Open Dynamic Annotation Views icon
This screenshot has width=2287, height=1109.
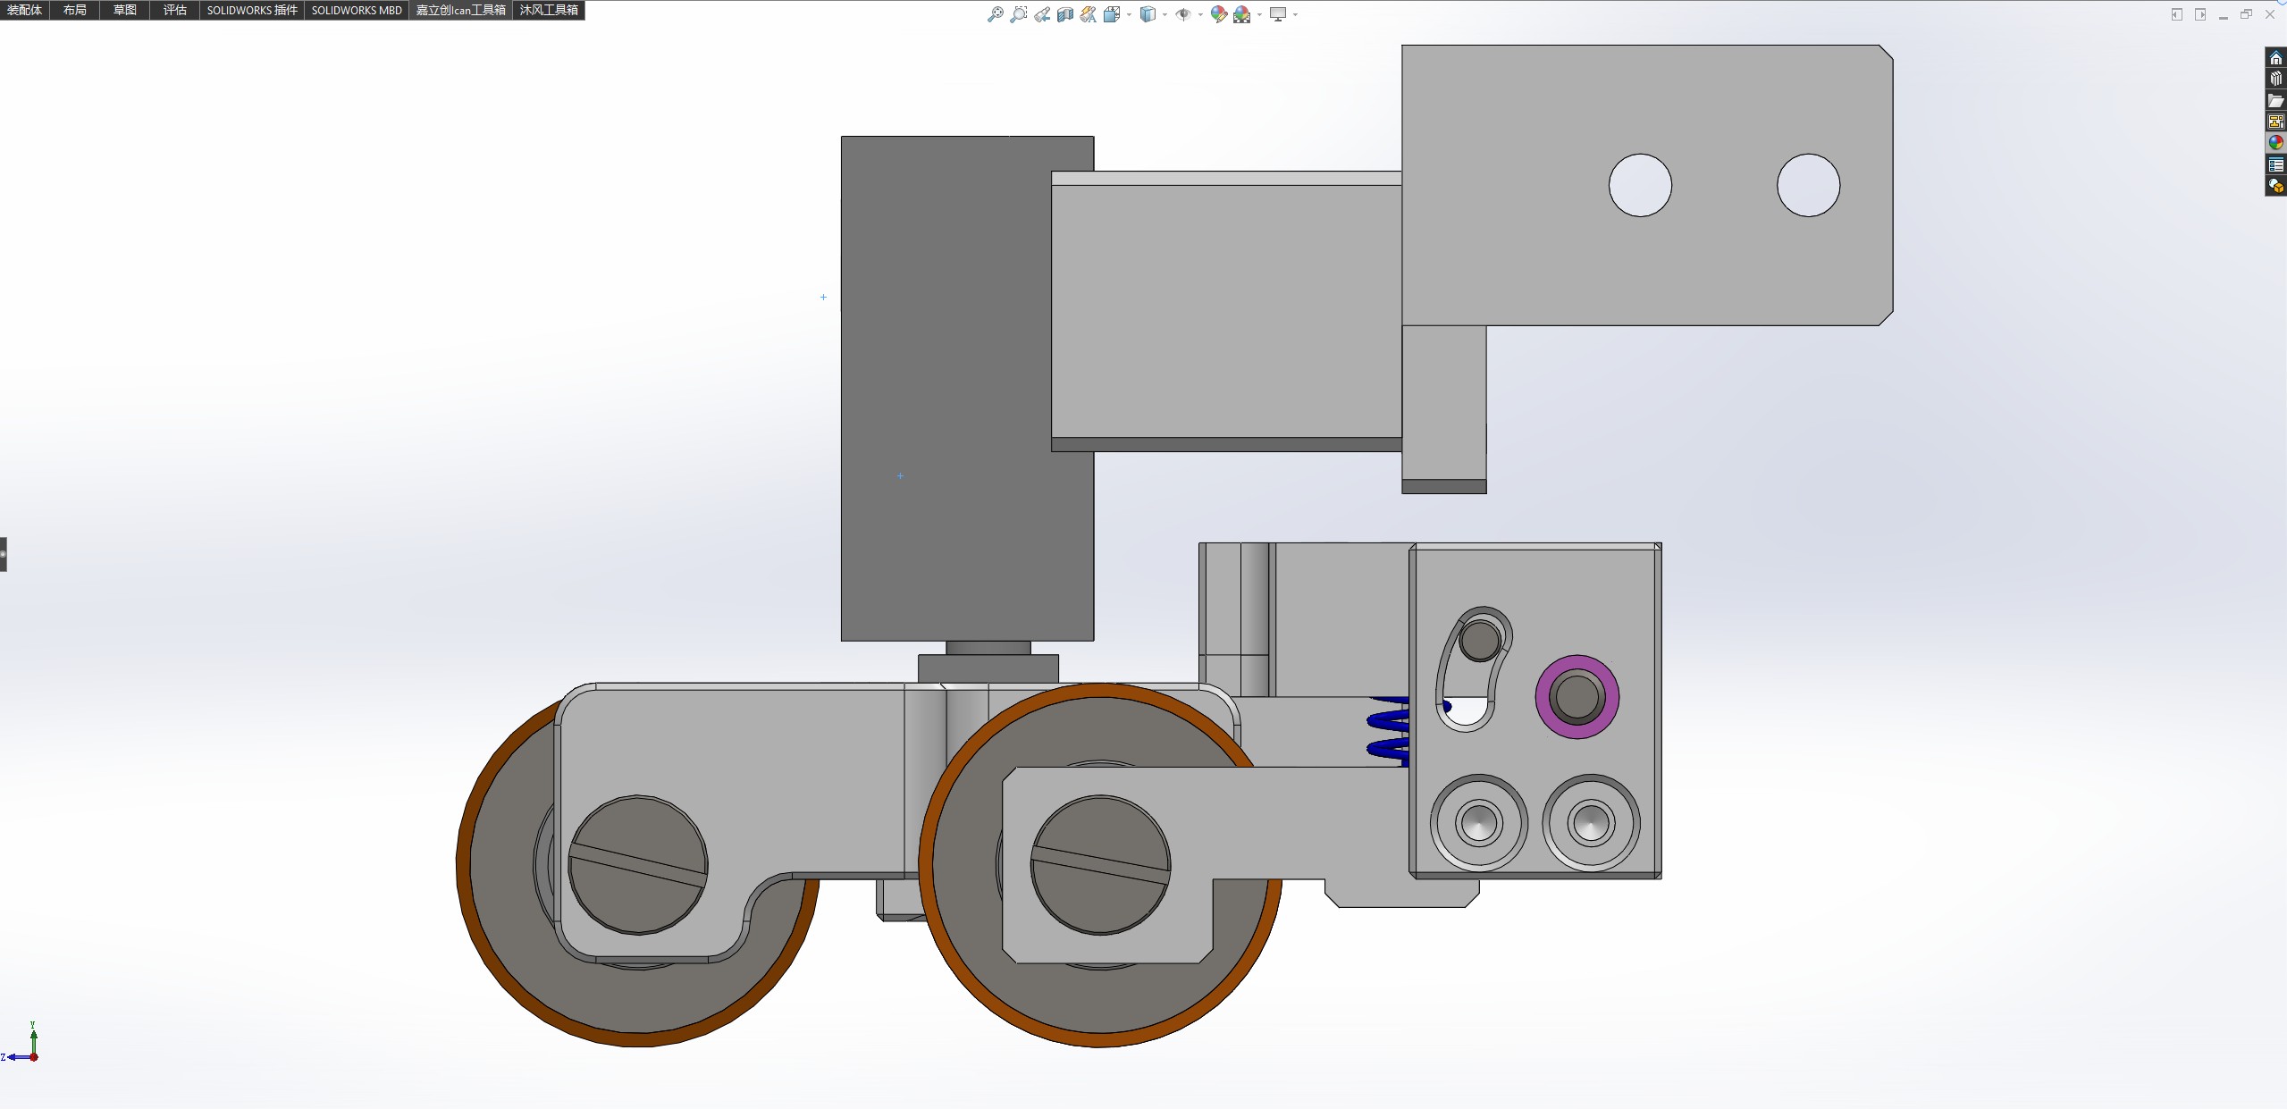tap(1088, 14)
